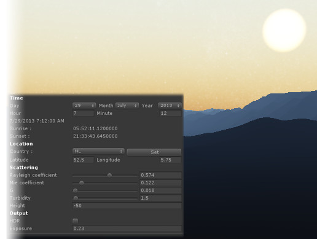The width and height of the screenshot is (317, 239).
Task: Click the Latitude field showing 52.5
Action: pos(84,160)
